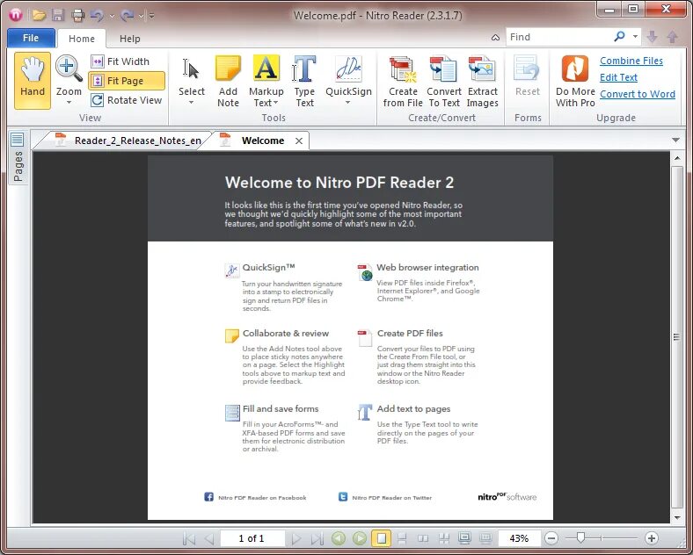Expand the document tabs list arrow
The width and height of the screenshot is (693, 555).
[x=675, y=140]
